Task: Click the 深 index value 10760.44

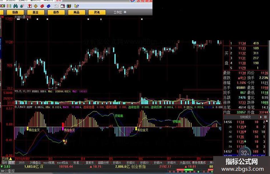Action: click(66, 167)
